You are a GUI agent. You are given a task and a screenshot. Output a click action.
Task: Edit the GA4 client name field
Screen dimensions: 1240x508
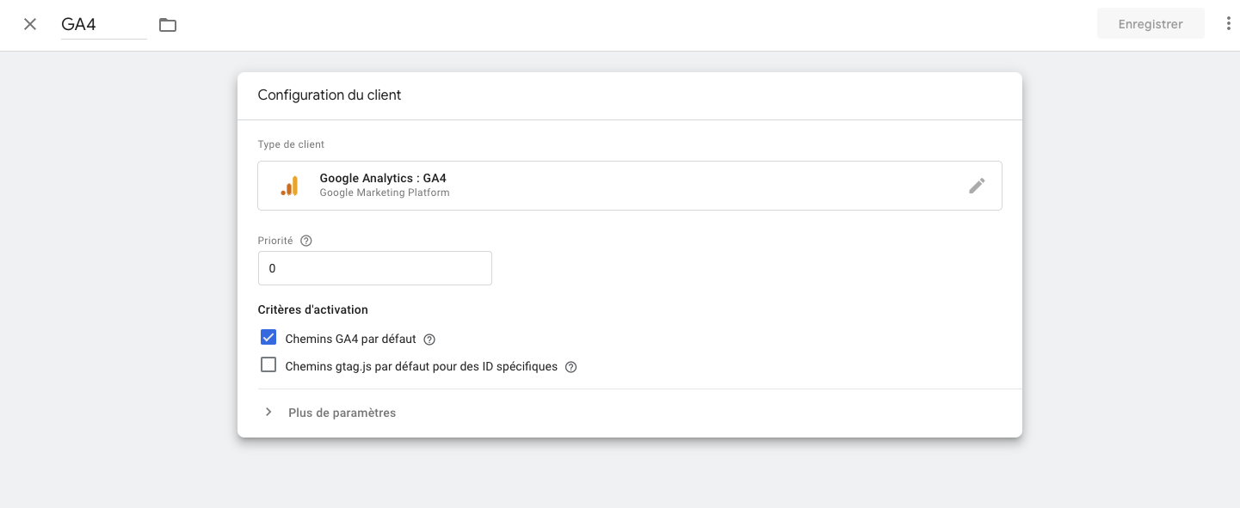click(x=104, y=25)
